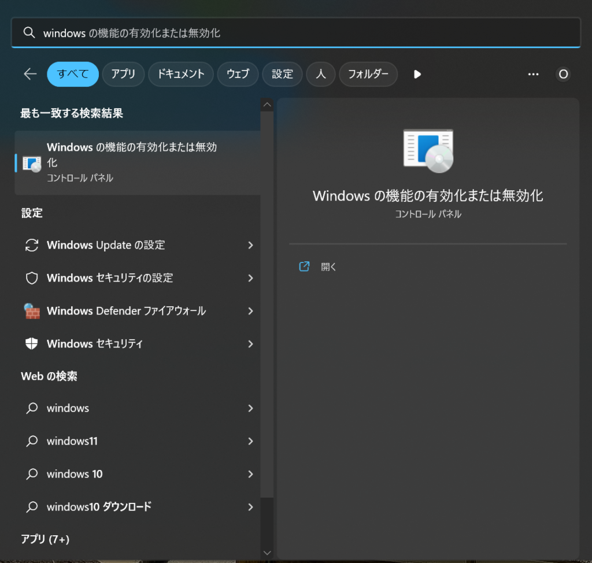
Task: Click scrollbar down arrow in results list
Action: coord(267,553)
